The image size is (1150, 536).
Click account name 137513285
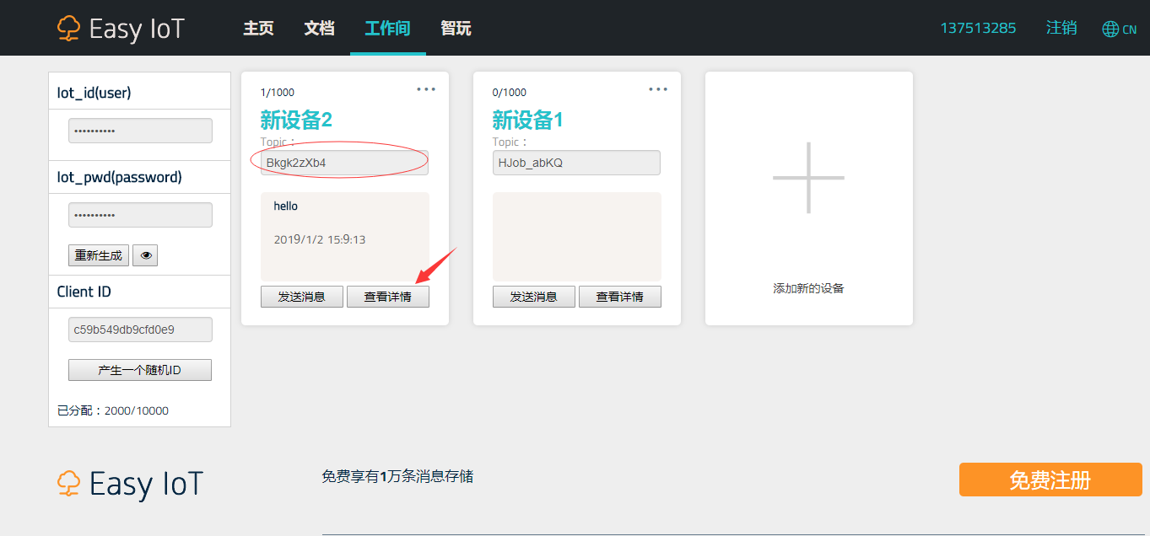(x=978, y=28)
